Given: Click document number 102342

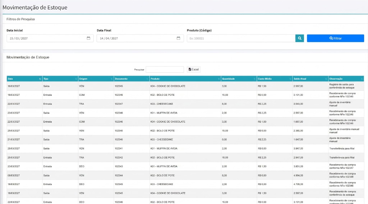Looking at the screenshot, I should click(119, 158).
